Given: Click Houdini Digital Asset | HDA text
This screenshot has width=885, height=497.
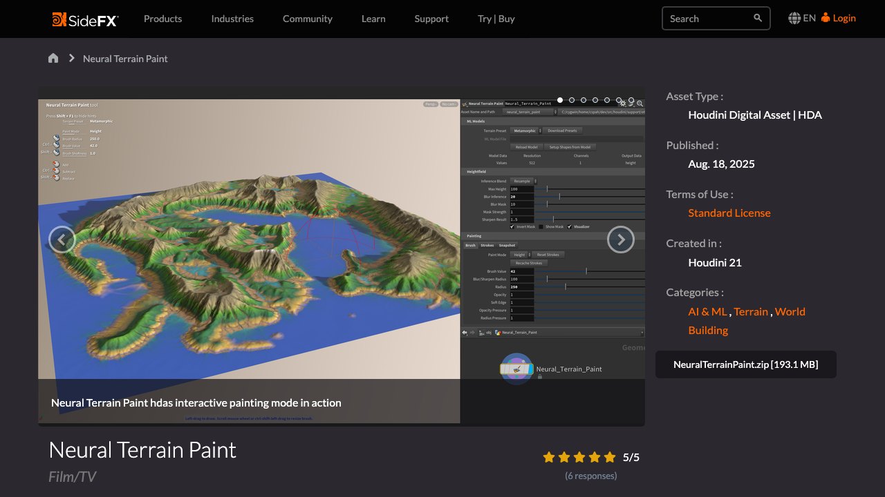Looking at the screenshot, I should [755, 115].
